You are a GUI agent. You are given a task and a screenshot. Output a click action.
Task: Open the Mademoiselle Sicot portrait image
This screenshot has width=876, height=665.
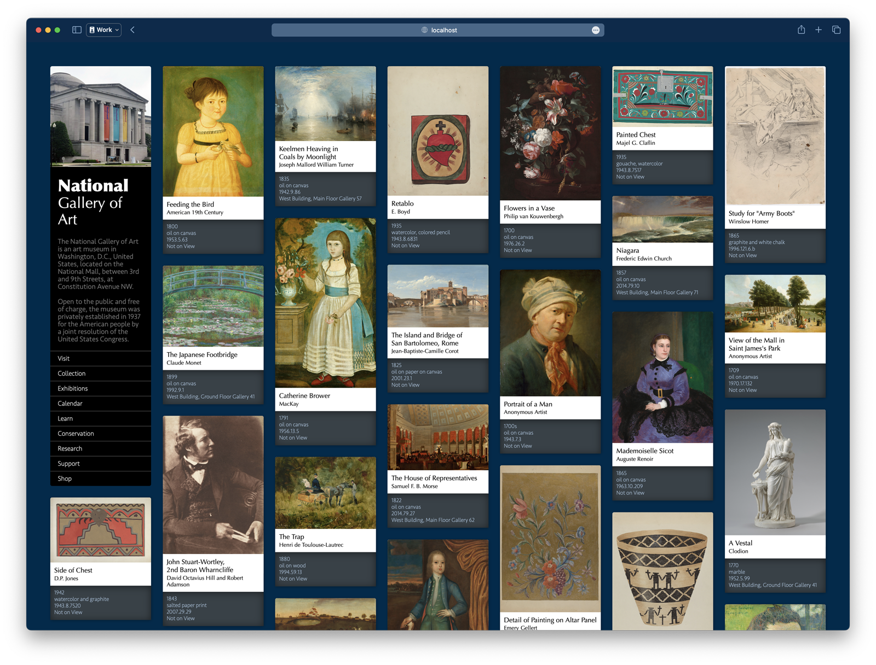pyautogui.click(x=662, y=377)
